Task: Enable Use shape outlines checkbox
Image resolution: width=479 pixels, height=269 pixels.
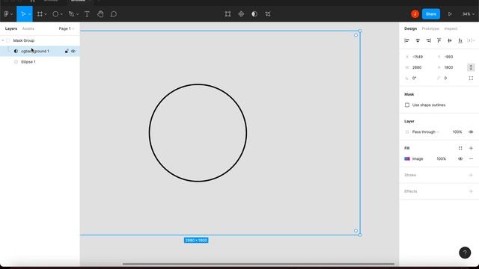Action: (407, 105)
